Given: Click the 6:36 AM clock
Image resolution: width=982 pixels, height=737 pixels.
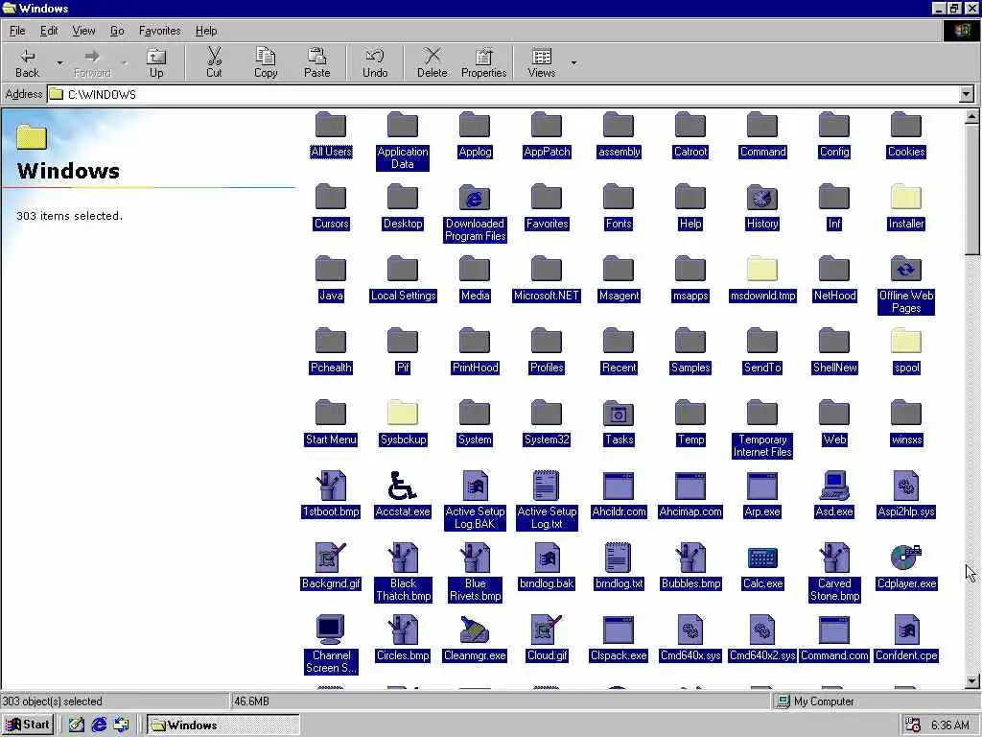Looking at the screenshot, I should click(949, 725).
